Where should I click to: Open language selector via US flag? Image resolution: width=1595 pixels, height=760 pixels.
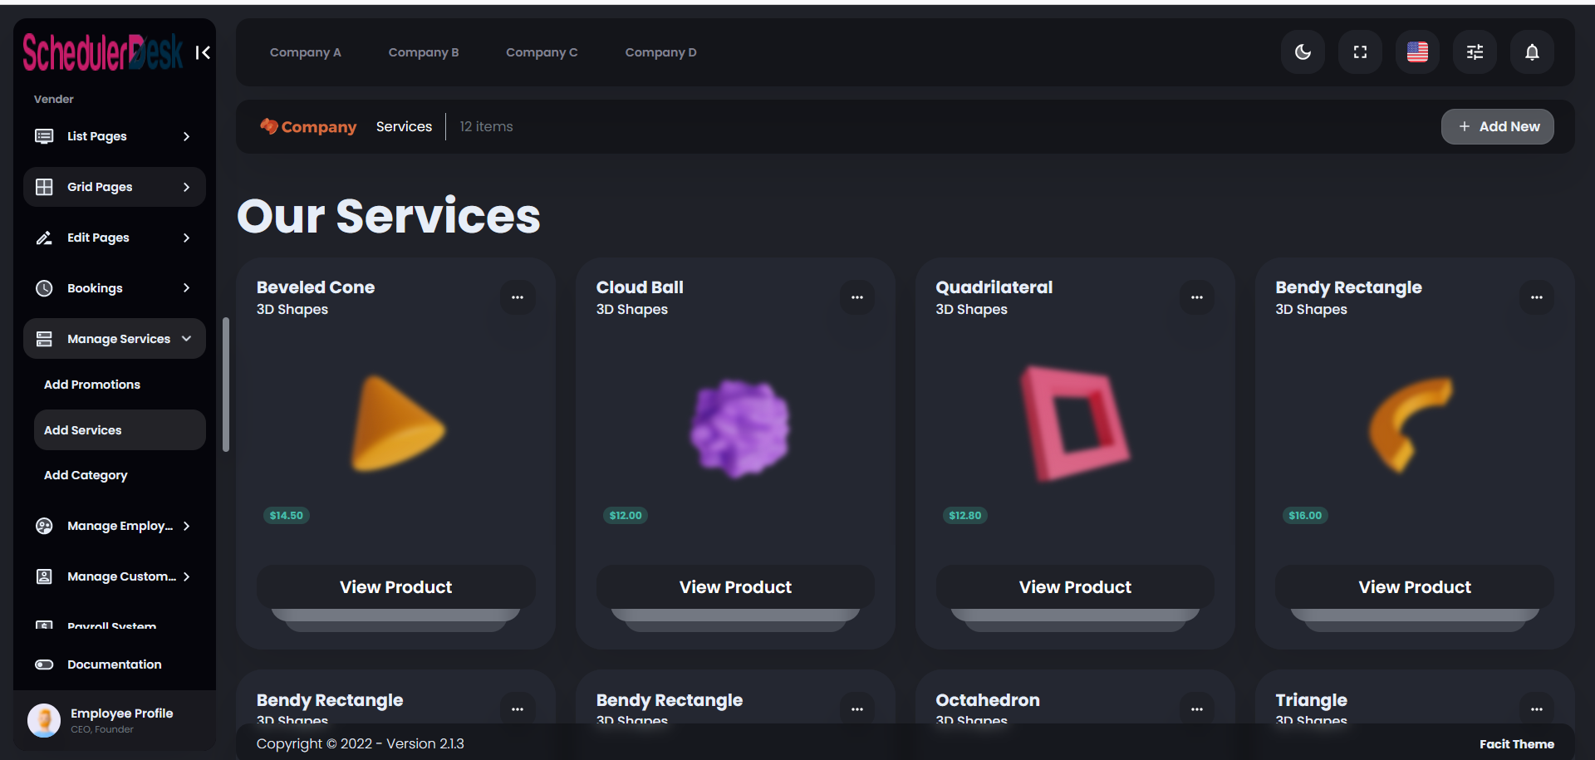(x=1417, y=52)
